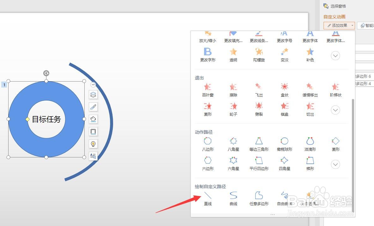Choose the 曲线 curve drawing path
Screen dimensions: 374x226
point(233,198)
